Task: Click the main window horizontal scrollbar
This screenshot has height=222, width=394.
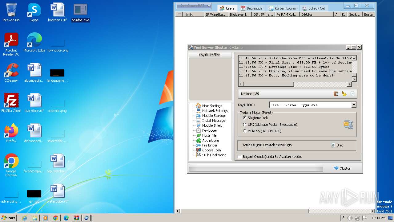Action: 245,211
